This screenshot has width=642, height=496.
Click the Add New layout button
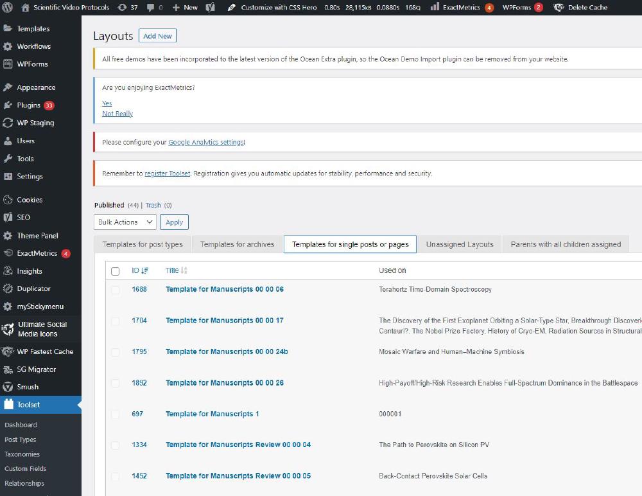pos(158,36)
